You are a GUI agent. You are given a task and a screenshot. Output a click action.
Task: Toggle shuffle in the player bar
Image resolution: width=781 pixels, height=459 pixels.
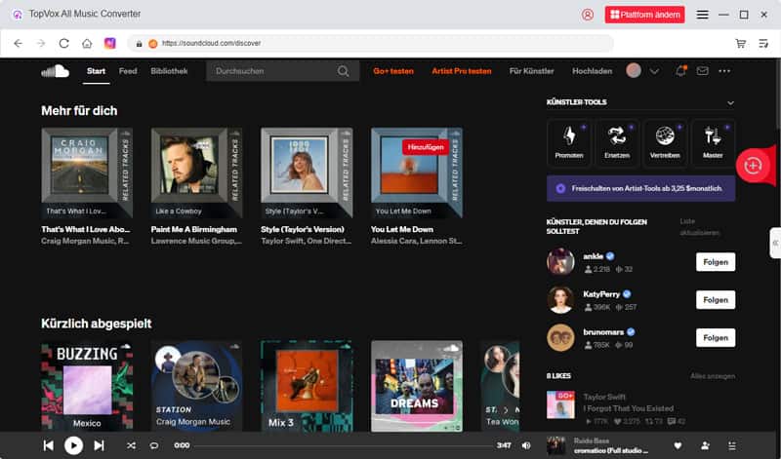pos(131,445)
